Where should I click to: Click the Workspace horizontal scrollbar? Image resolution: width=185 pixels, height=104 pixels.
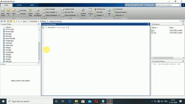[x=163, y=58]
